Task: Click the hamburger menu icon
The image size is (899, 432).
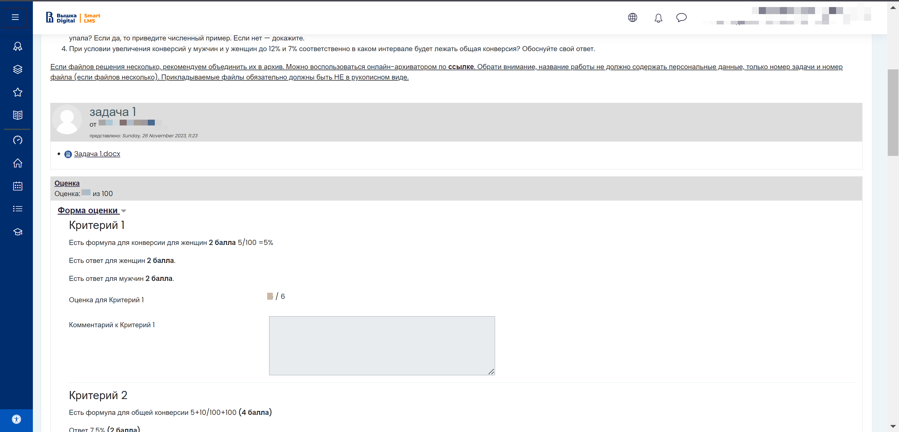Action: pos(15,17)
